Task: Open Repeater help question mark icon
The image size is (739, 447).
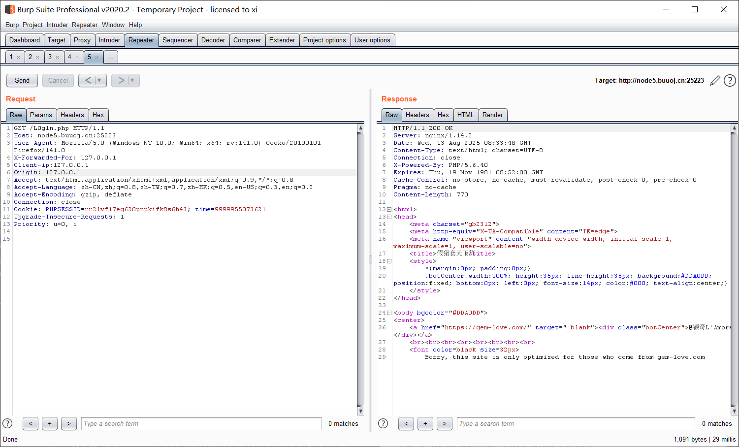Action: pyautogui.click(x=730, y=80)
